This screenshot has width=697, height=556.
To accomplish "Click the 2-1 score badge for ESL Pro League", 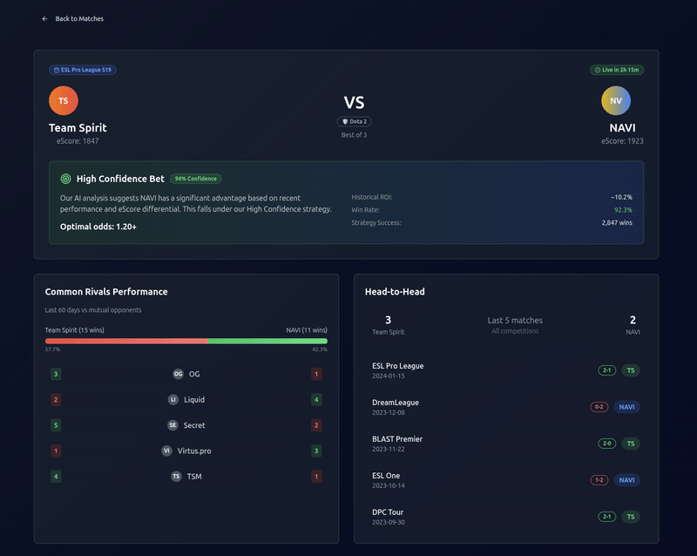I will pos(606,370).
